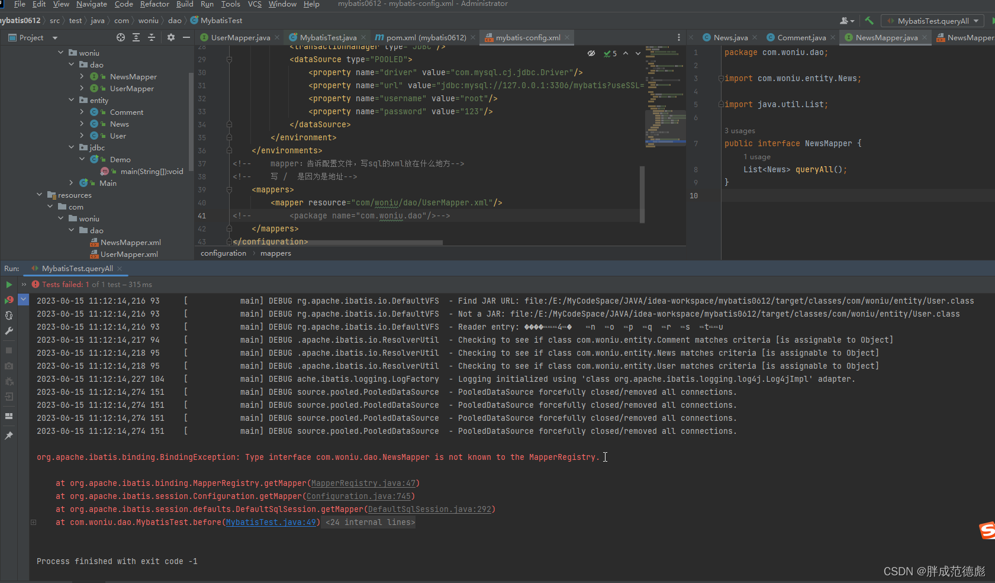Screen dimensions: 995x583
Task: Click the Sogou input method icon
Action: click(987, 530)
